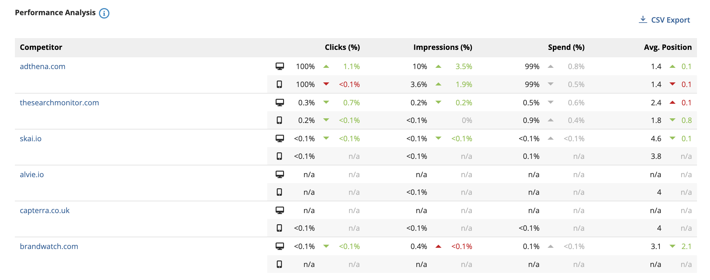This screenshot has height=280, width=710.
Task: Click the desktop icon for thesearchmonitor.com
Action: [280, 103]
